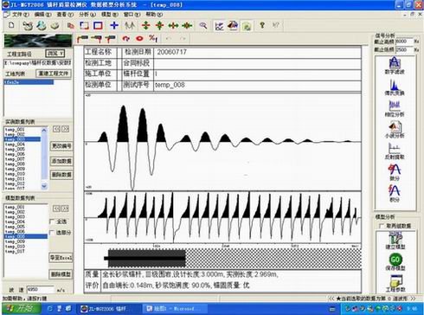
Task: Click the 波速 velocity input field
Action: [x=40, y=289]
